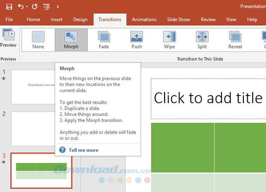Apply the Morph transition

tap(71, 40)
